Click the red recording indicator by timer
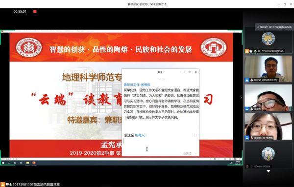 pyautogui.click(x=35, y=11)
